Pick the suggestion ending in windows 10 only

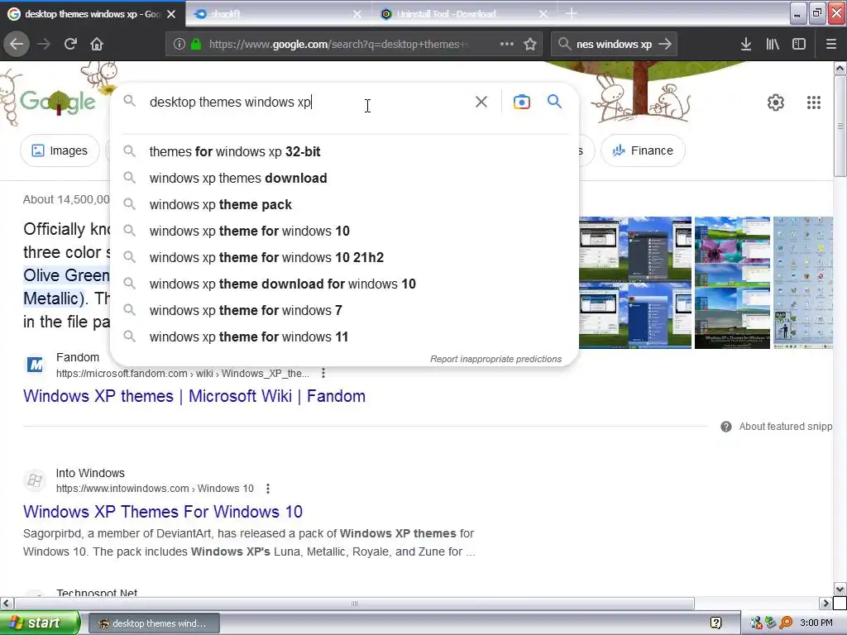343,232
